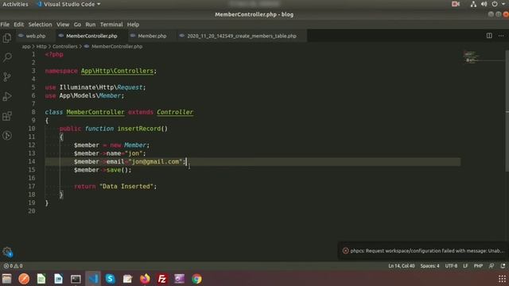Open the timeline/history icon in activity bar
Screen dimensions: 509x286
tap(7, 135)
